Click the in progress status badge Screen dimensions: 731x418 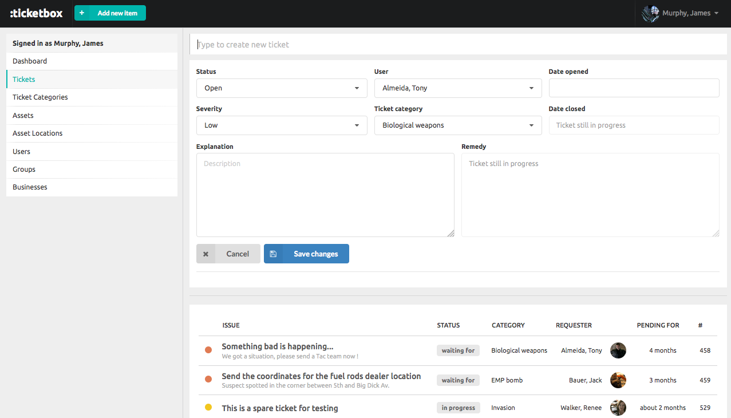click(x=458, y=408)
